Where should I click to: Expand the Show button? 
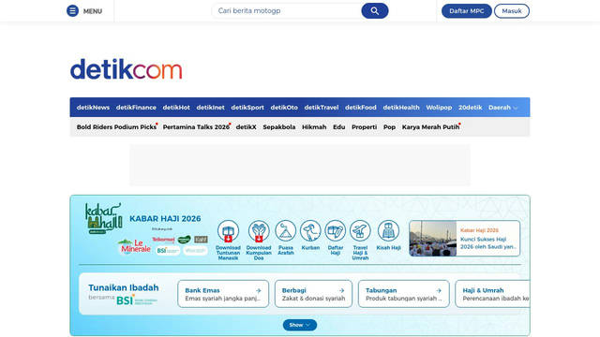pyautogui.click(x=300, y=325)
